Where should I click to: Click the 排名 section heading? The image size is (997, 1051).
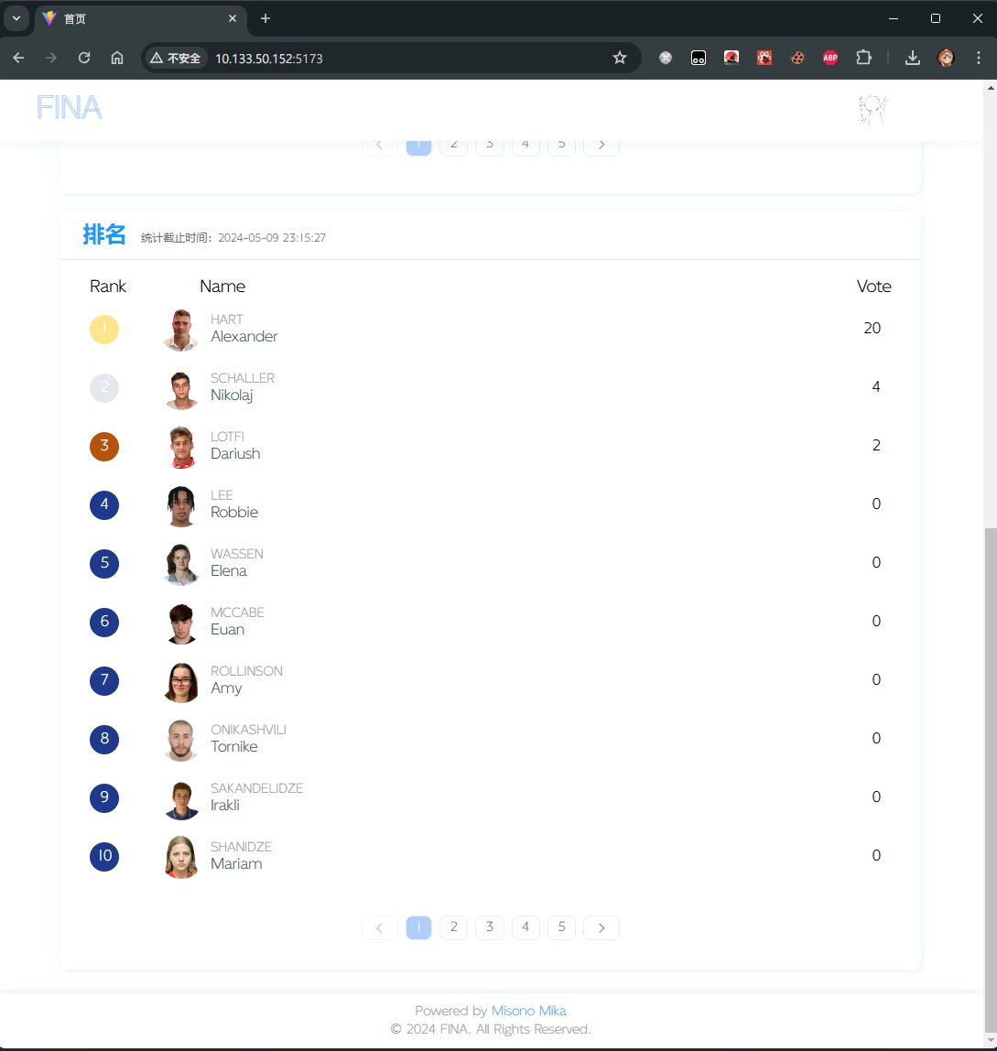[104, 234]
